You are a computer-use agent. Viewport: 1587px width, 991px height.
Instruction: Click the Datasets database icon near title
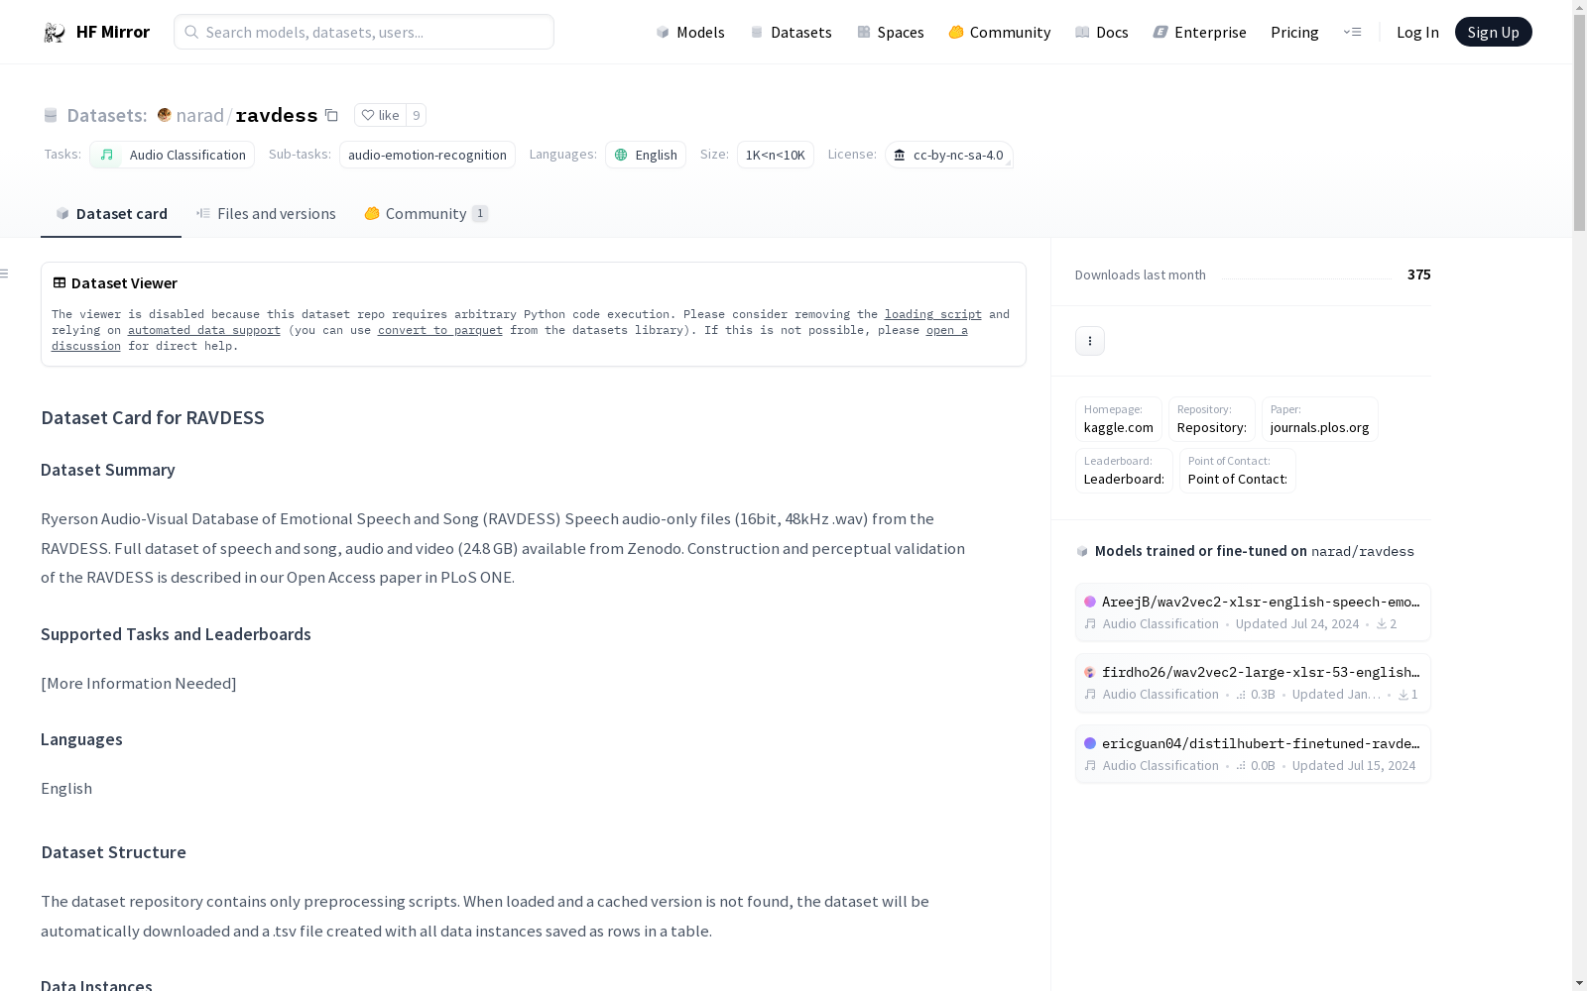coord(51,115)
